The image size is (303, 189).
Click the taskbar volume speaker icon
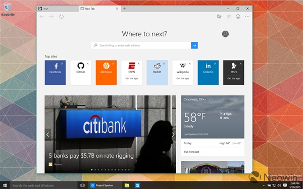pos(279,185)
